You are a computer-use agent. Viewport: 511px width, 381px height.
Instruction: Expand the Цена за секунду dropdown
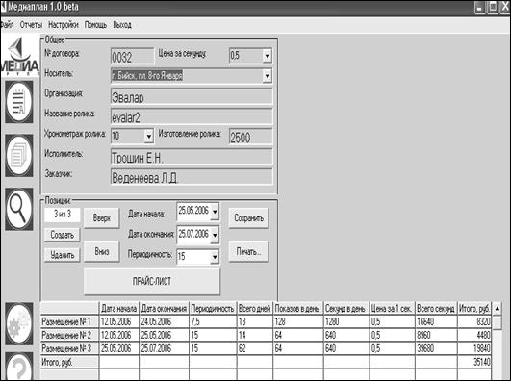pos(268,56)
